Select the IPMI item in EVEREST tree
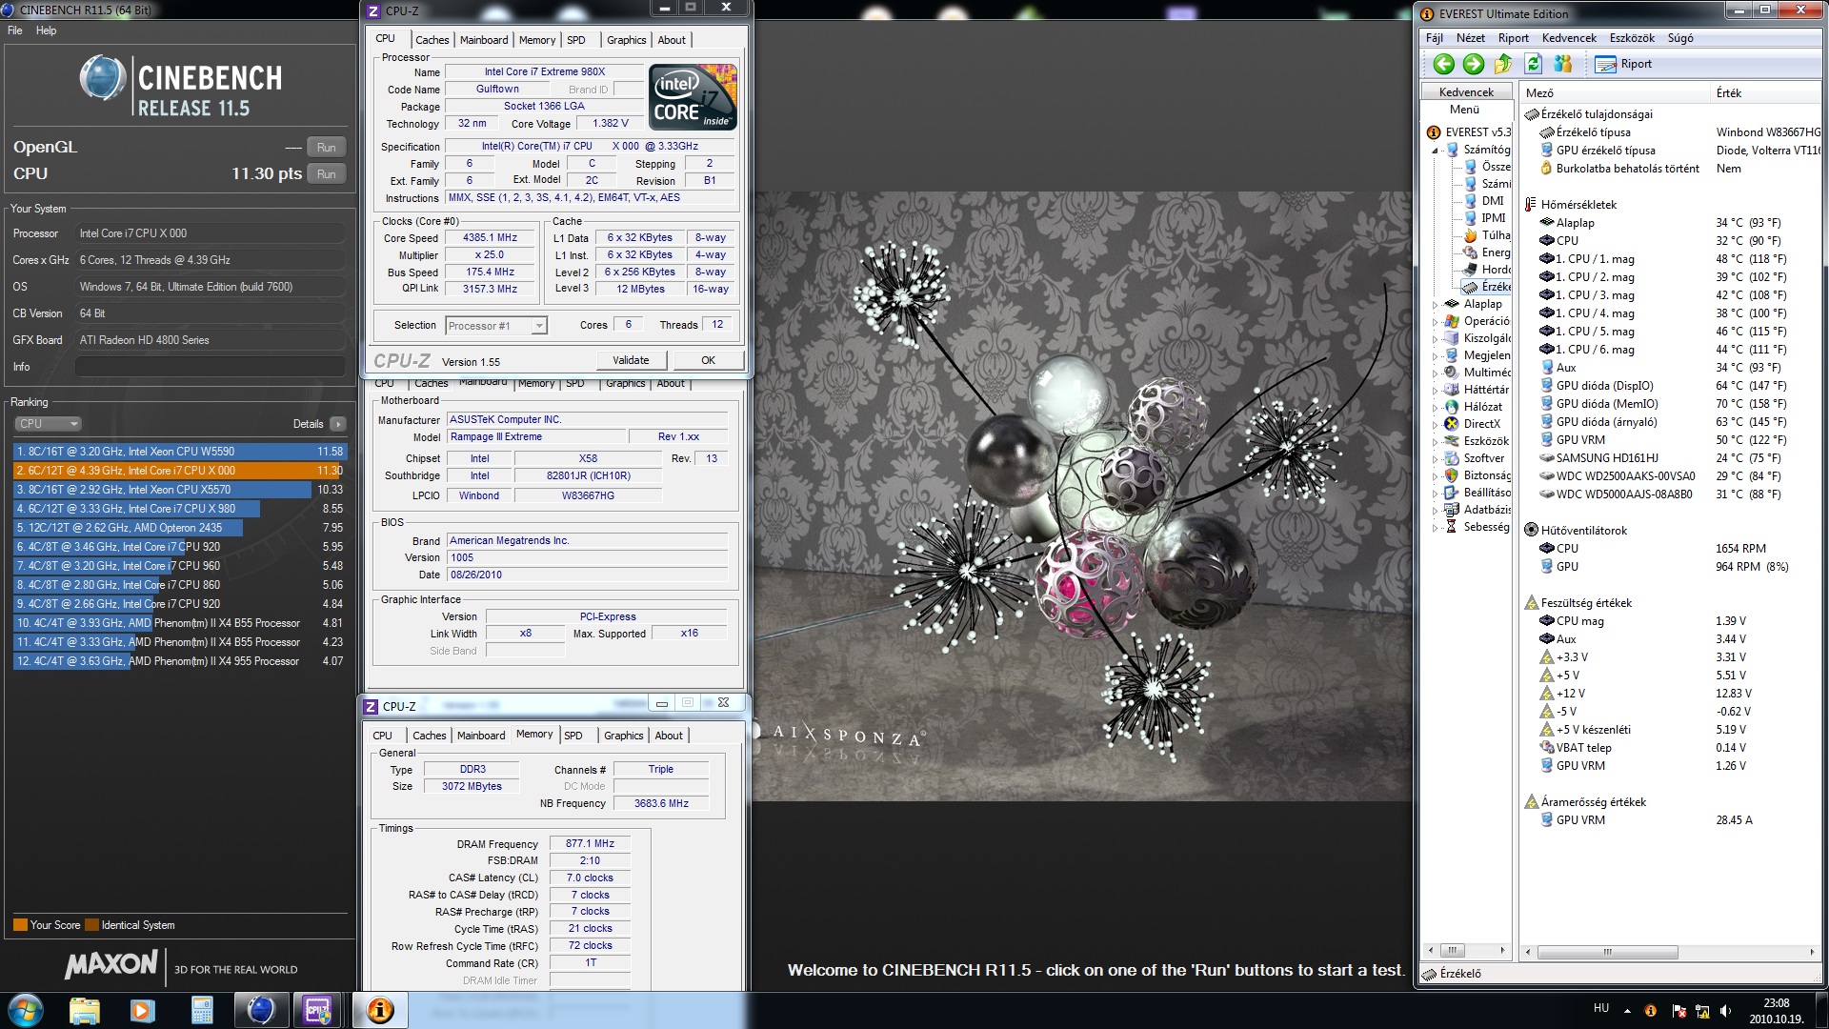Image resolution: width=1829 pixels, height=1029 pixels. tap(1494, 218)
